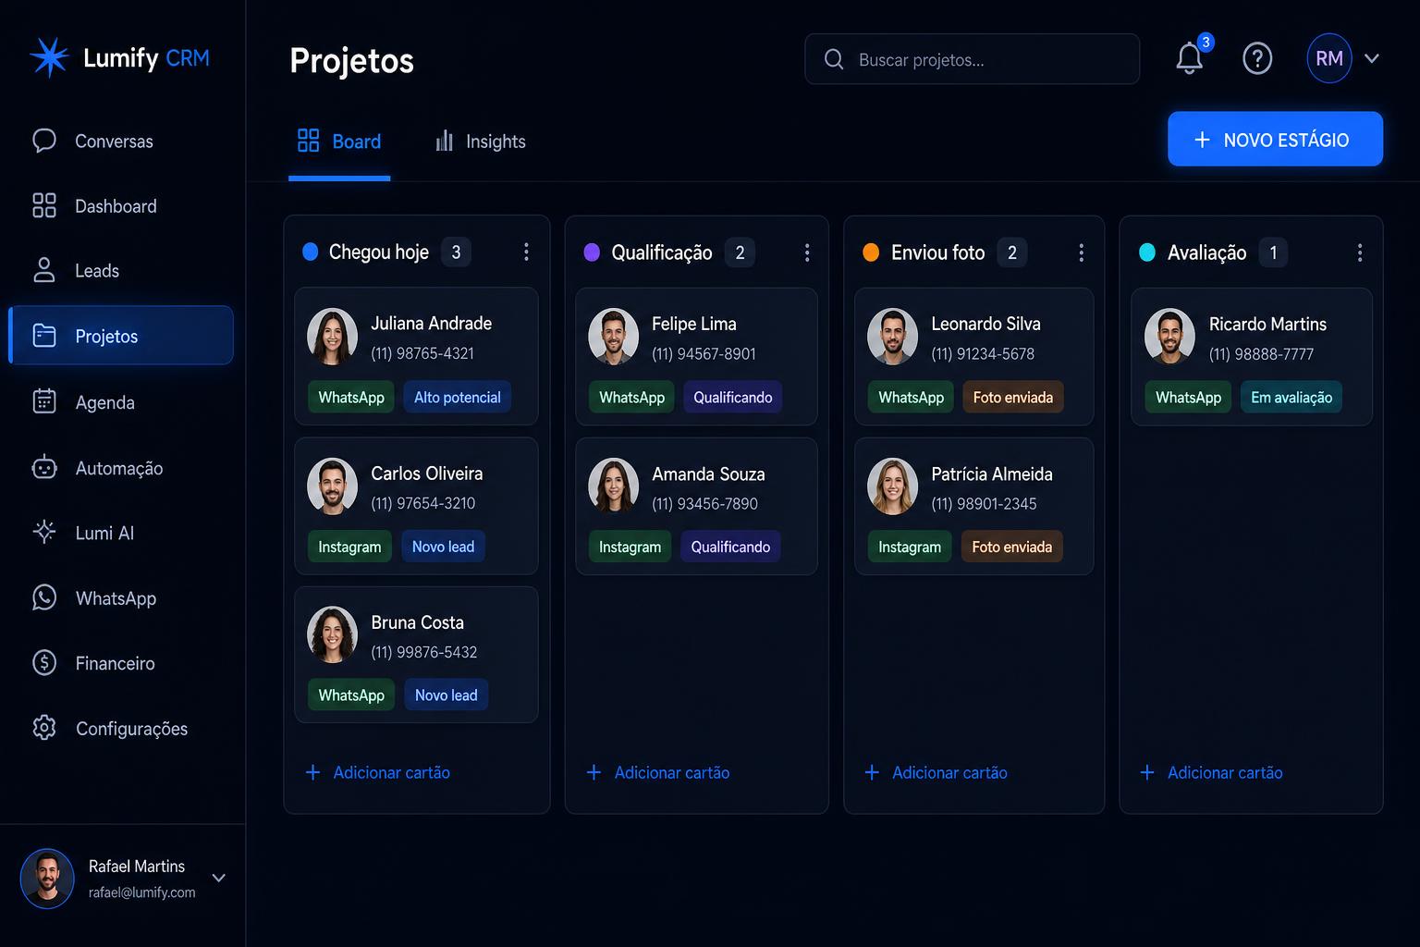
Task: Click the cyan Avaliação color dot
Action: coord(1147,252)
